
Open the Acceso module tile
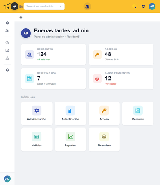tap(104, 113)
